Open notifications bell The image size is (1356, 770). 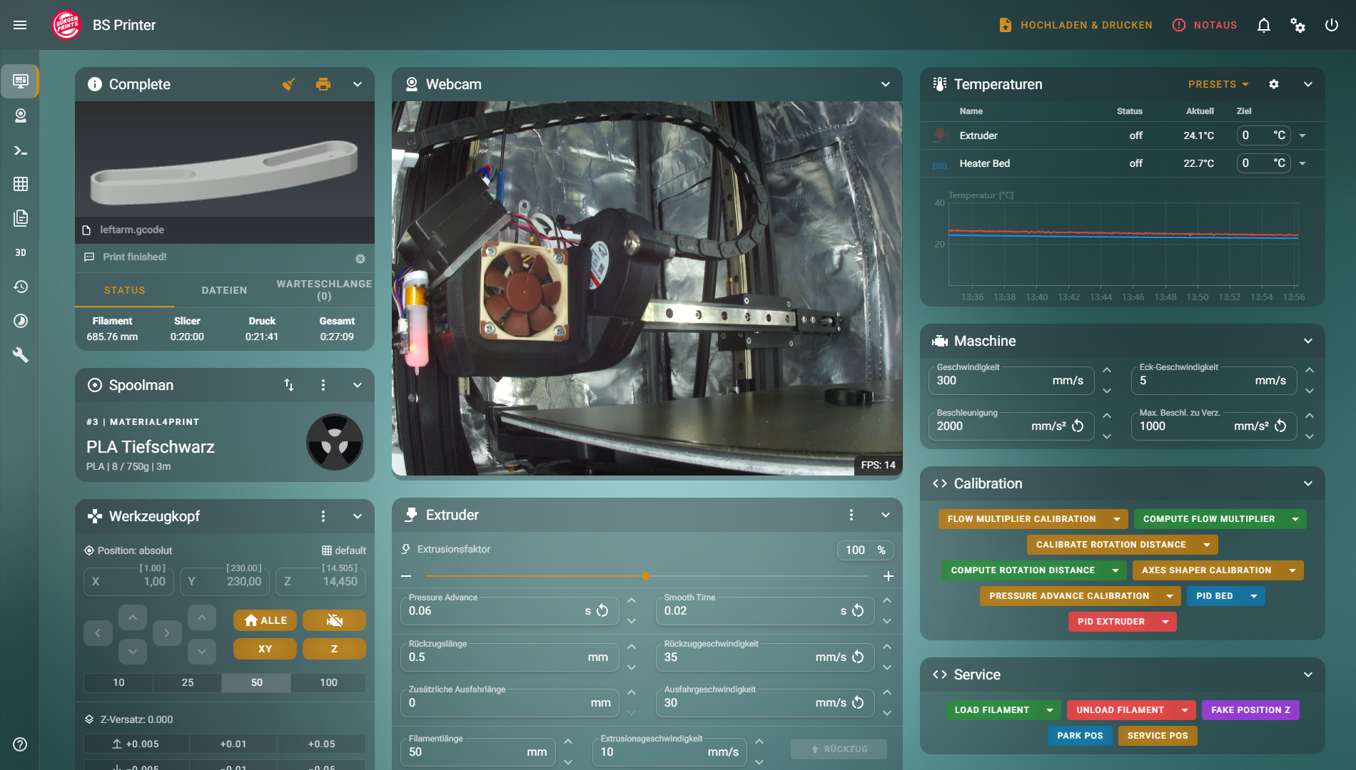coord(1263,26)
